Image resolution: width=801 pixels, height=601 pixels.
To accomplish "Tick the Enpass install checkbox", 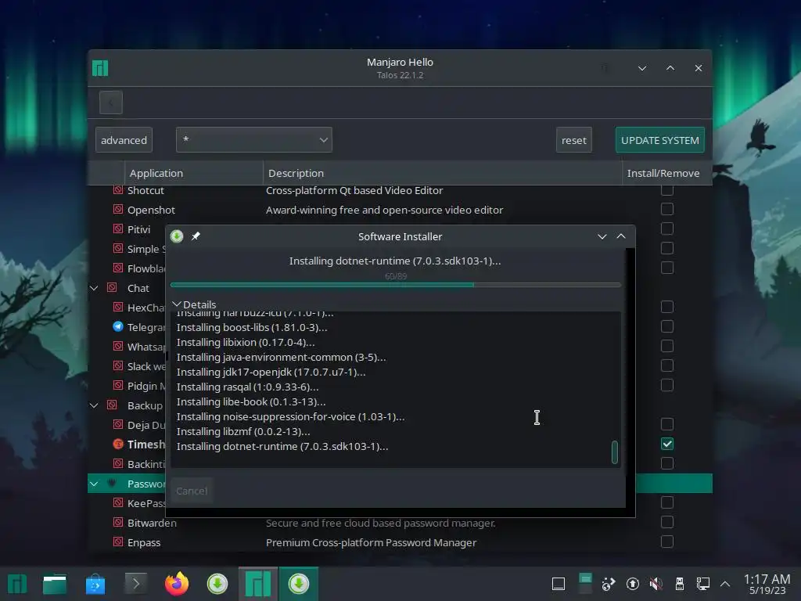I will click(x=666, y=542).
